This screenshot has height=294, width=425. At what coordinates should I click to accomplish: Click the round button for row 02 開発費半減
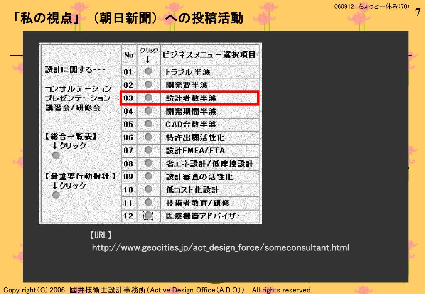click(148, 85)
